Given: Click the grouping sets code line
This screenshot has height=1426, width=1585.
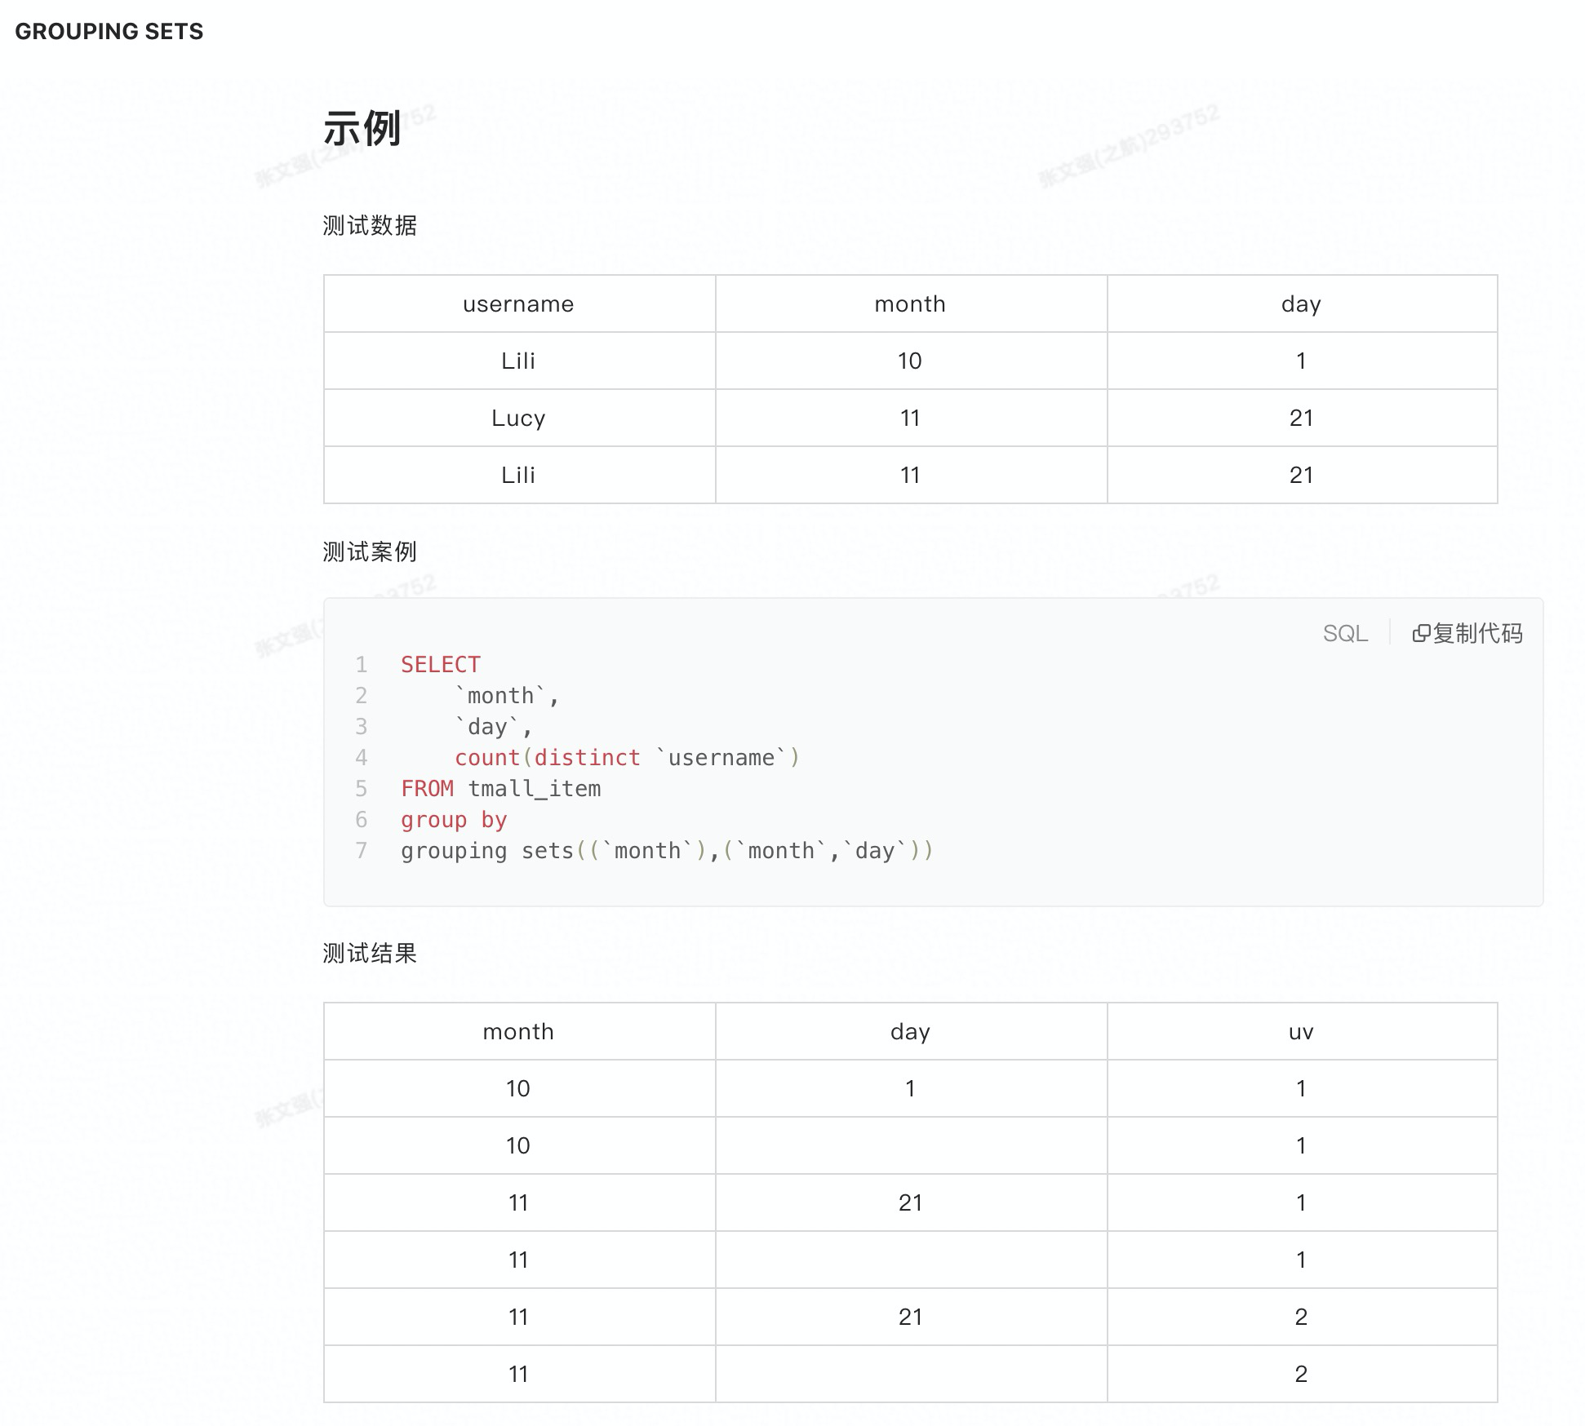Looking at the screenshot, I should coord(667,851).
